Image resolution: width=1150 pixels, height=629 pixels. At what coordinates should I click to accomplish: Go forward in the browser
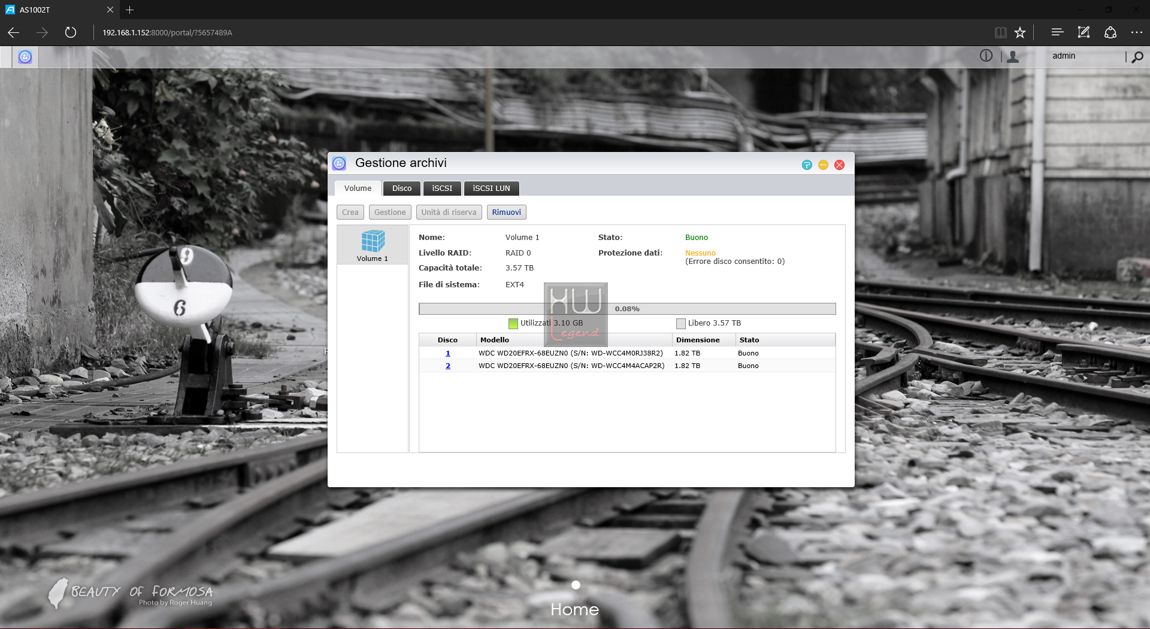click(42, 32)
